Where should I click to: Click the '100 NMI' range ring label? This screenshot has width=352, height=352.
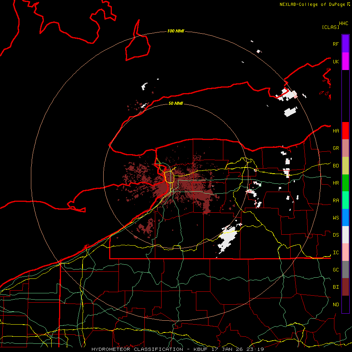point(176,31)
